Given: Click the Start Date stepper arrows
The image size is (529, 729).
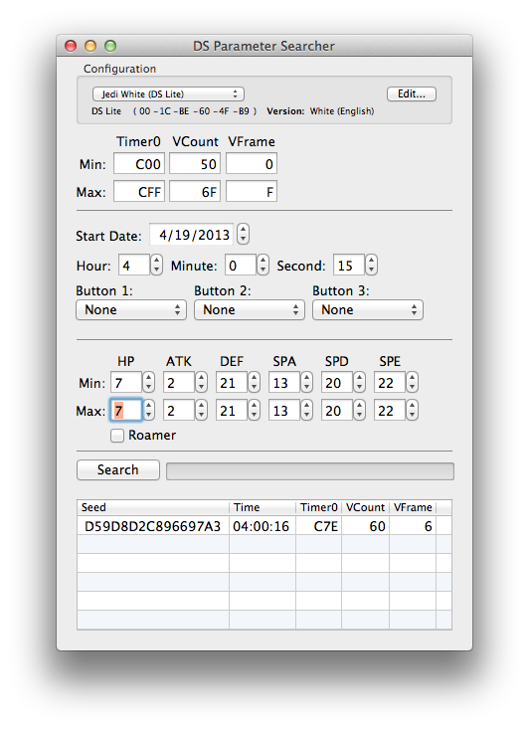Looking at the screenshot, I should [243, 234].
